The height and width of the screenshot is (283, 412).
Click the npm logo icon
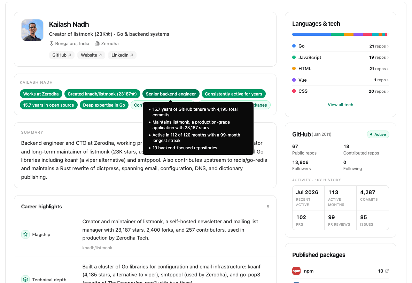pos(296,271)
